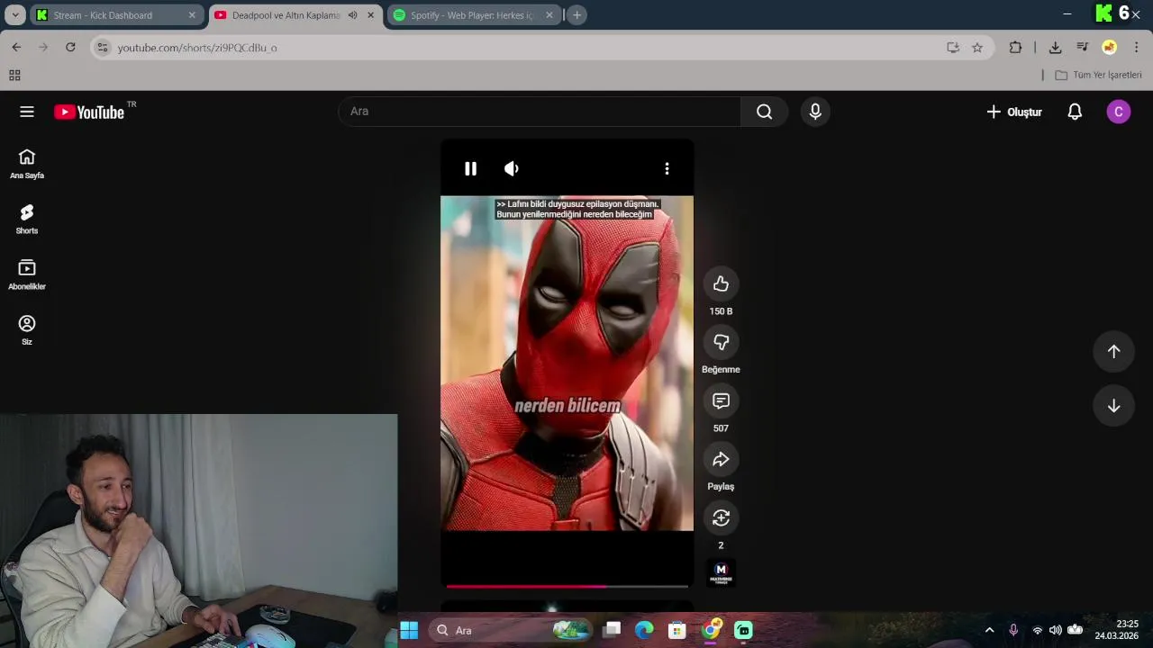Show hidden system tray icons
The height and width of the screenshot is (648, 1153).
click(x=989, y=630)
